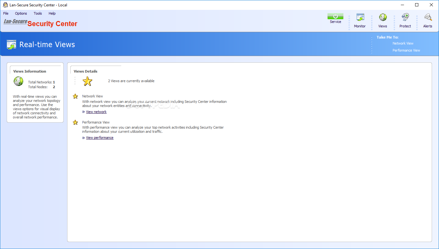This screenshot has height=249, width=439.
Task: Click the Total Nodes value
Action: point(54,87)
